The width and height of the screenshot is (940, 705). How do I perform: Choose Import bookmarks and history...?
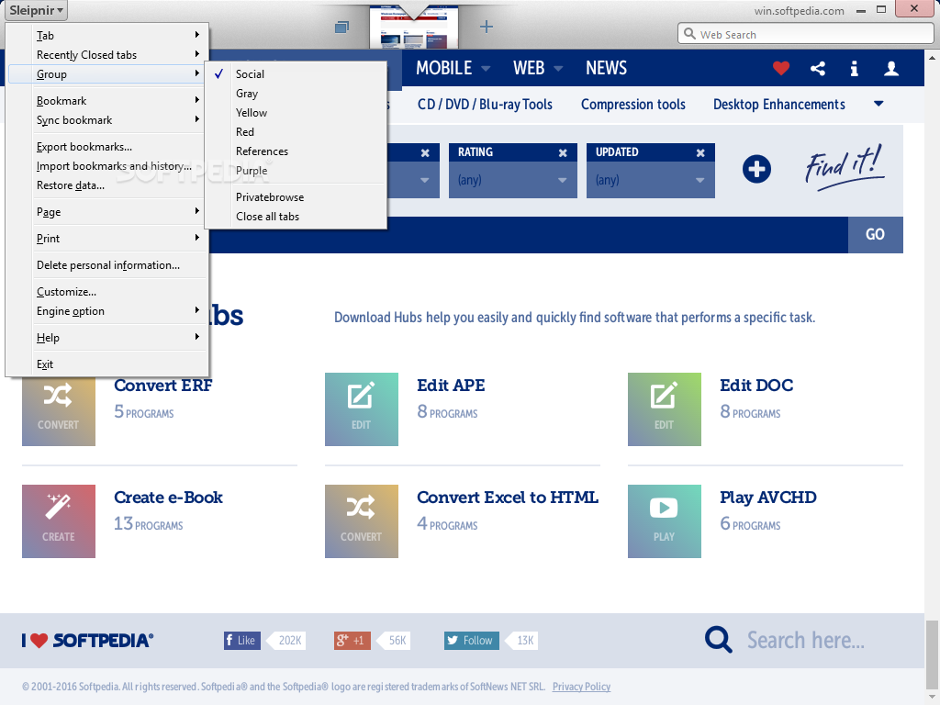pyautogui.click(x=108, y=166)
